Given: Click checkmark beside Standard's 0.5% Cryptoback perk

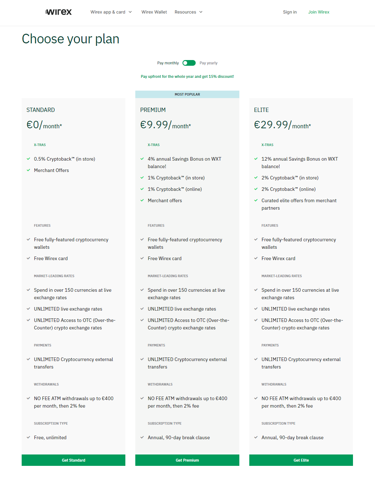Looking at the screenshot, I should click(x=28, y=159).
